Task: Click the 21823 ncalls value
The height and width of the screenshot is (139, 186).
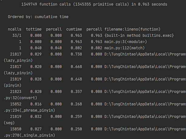Action: click(15, 91)
